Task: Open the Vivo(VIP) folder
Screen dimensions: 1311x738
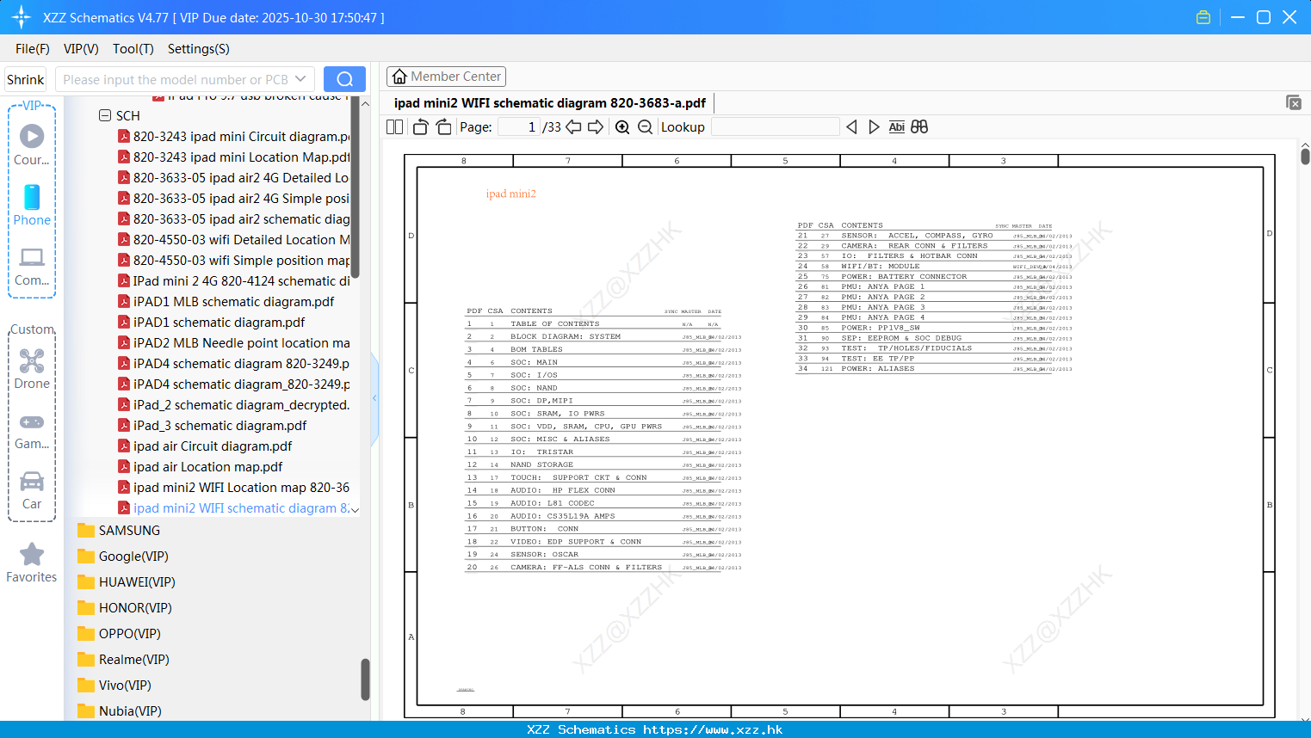Action: pyautogui.click(x=114, y=686)
